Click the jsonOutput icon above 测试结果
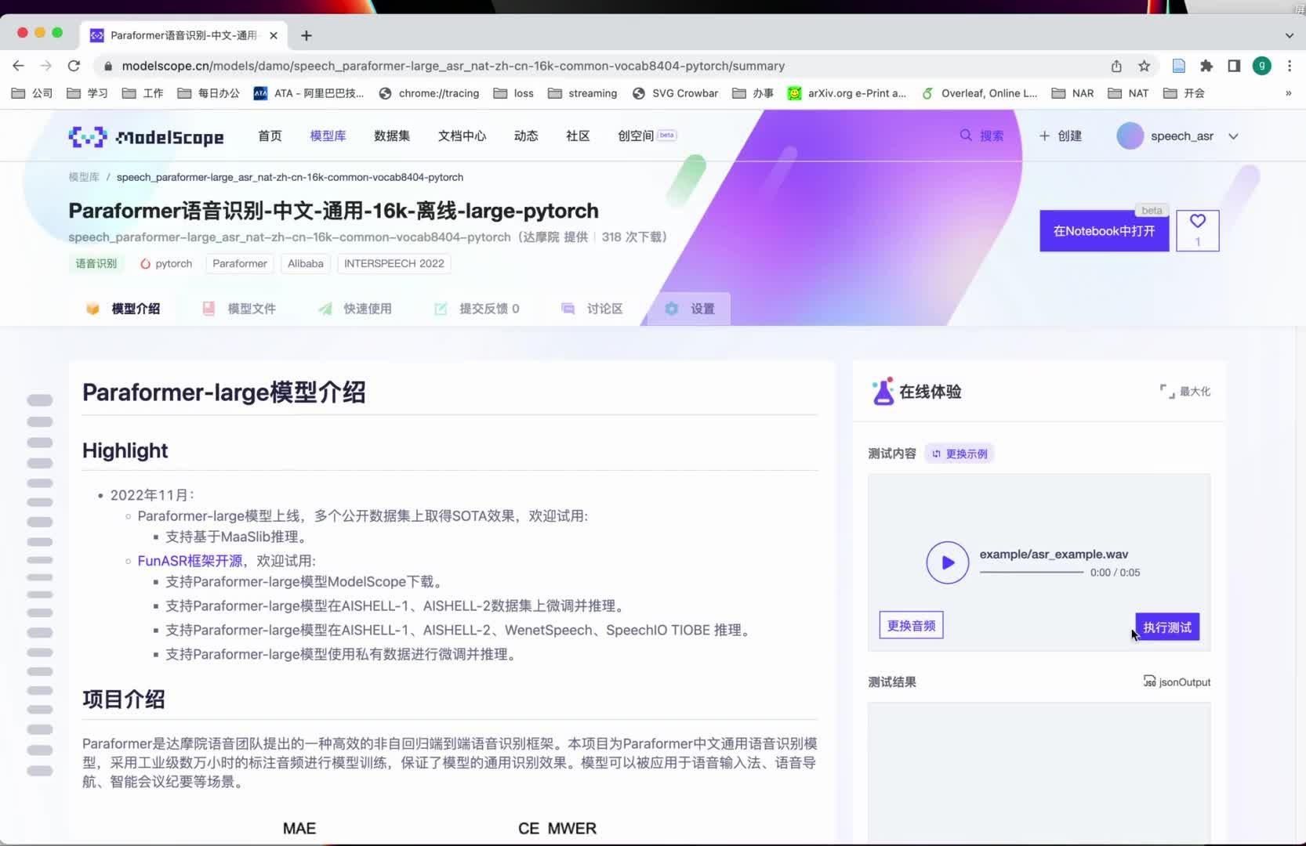 point(1148,681)
